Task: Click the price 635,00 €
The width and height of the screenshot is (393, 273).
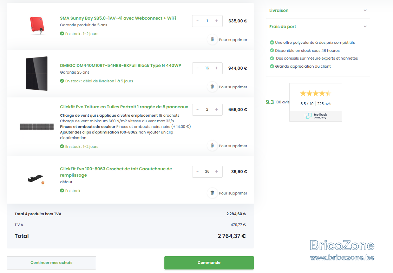Action: (238, 21)
